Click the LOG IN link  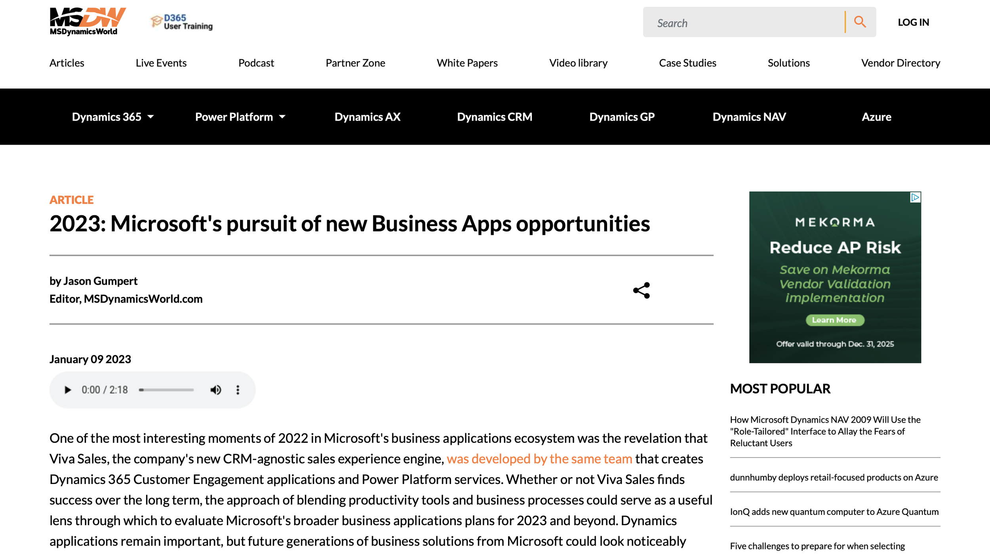coord(913,23)
